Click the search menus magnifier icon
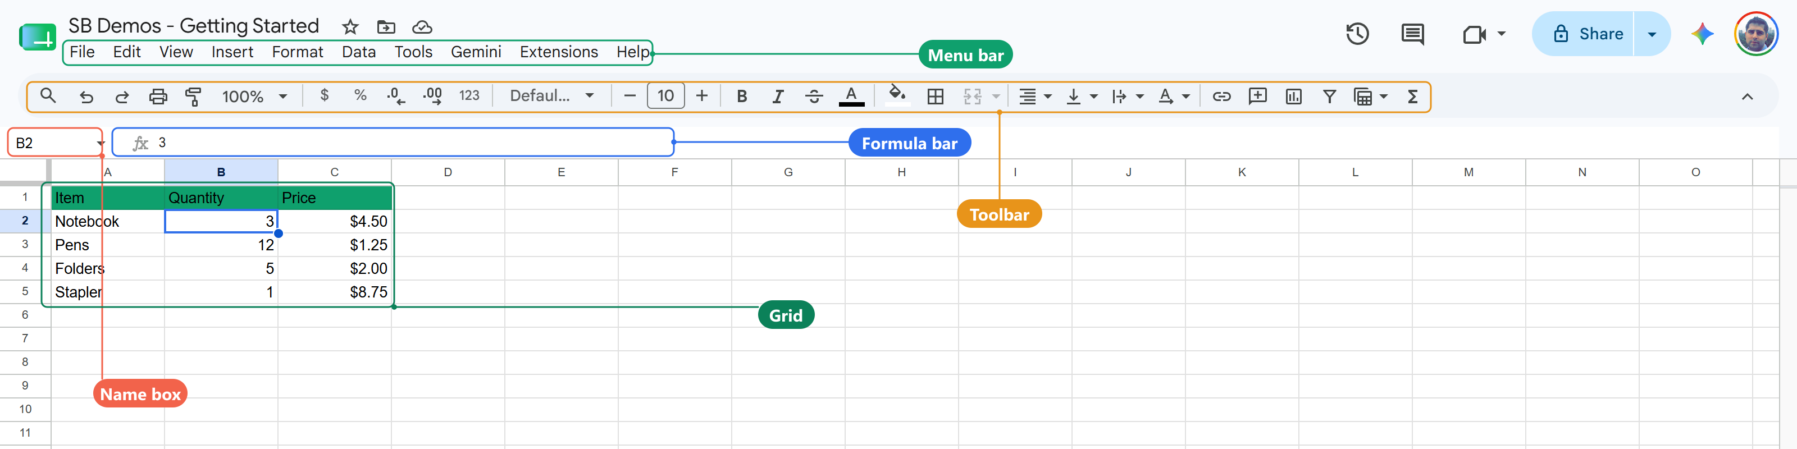The width and height of the screenshot is (1797, 449). (x=47, y=95)
